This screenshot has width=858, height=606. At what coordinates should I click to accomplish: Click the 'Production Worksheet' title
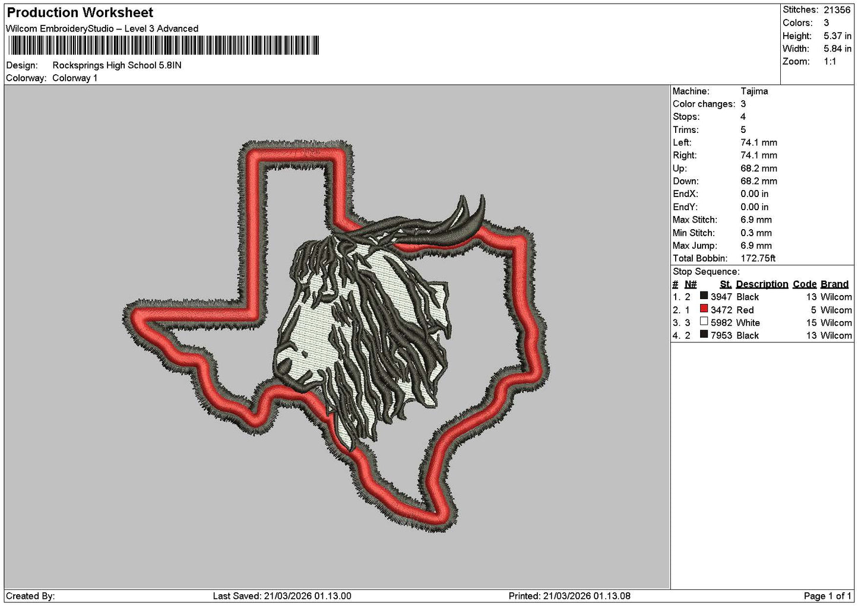click(x=80, y=12)
